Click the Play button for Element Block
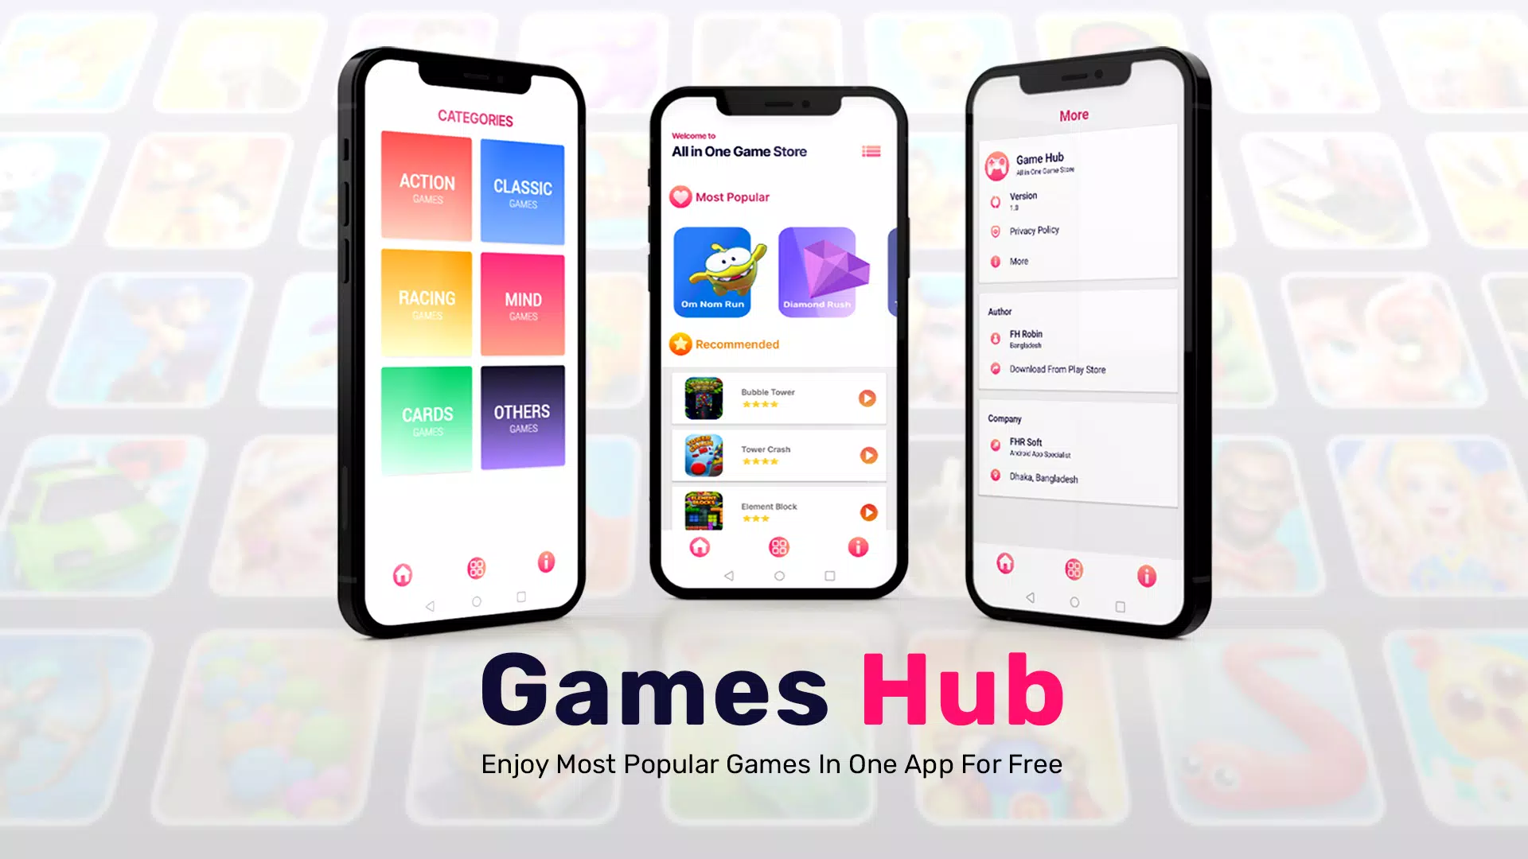Screen dimensions: 1528x859 867,512
